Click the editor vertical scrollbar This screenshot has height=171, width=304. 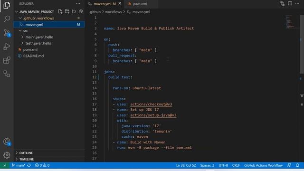pyautogui.click(x=302, y=45)
